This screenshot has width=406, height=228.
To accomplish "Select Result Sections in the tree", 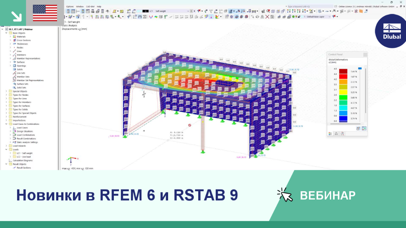I will [24, 168].
